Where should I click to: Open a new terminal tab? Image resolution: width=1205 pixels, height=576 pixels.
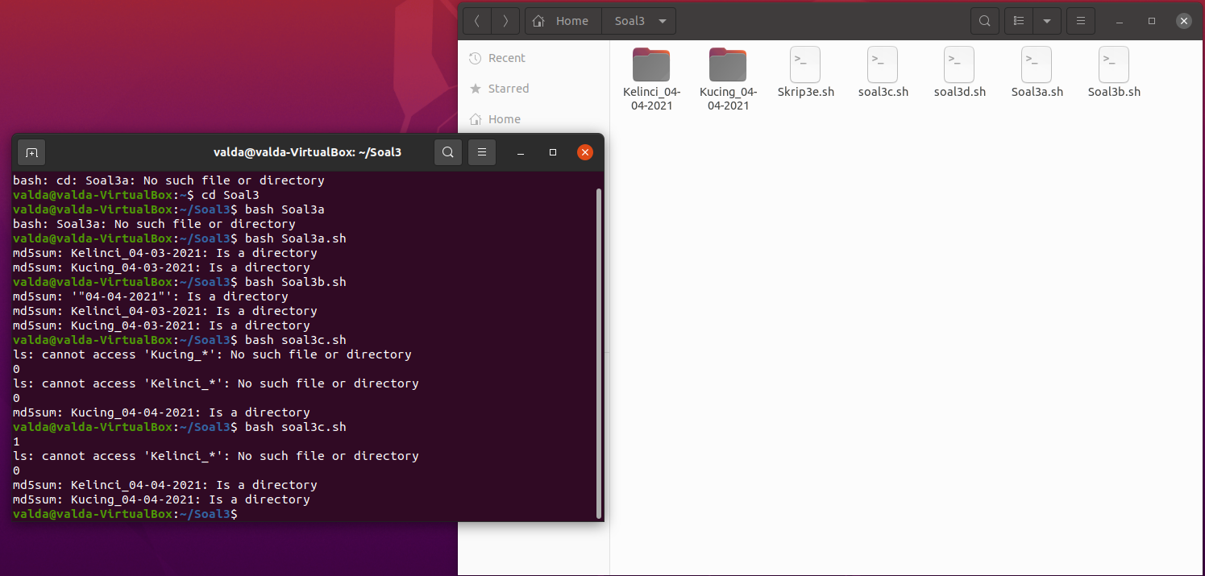(x=31, y=151)
